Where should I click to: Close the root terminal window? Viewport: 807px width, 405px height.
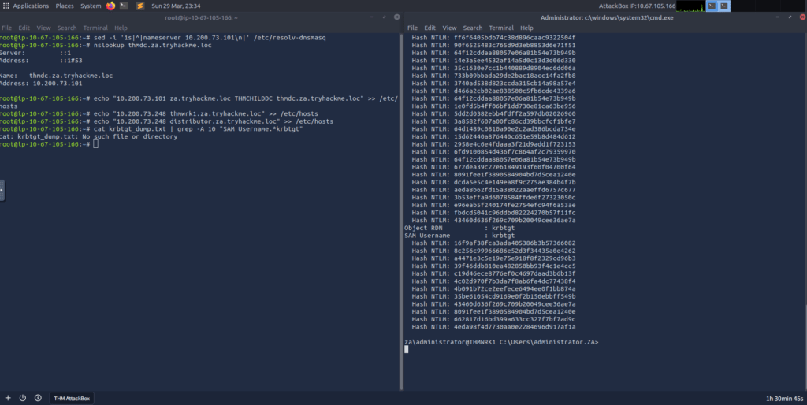pos(397,17)
